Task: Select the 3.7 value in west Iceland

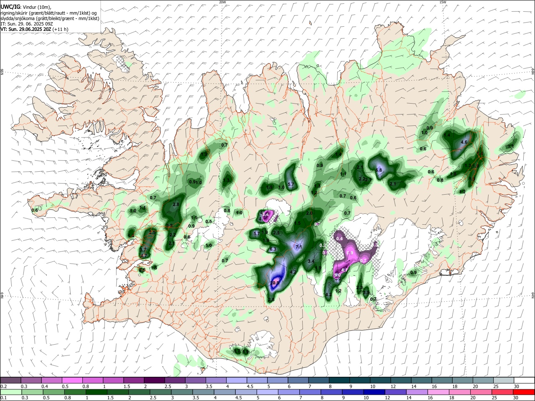Action: coord(143,249)
